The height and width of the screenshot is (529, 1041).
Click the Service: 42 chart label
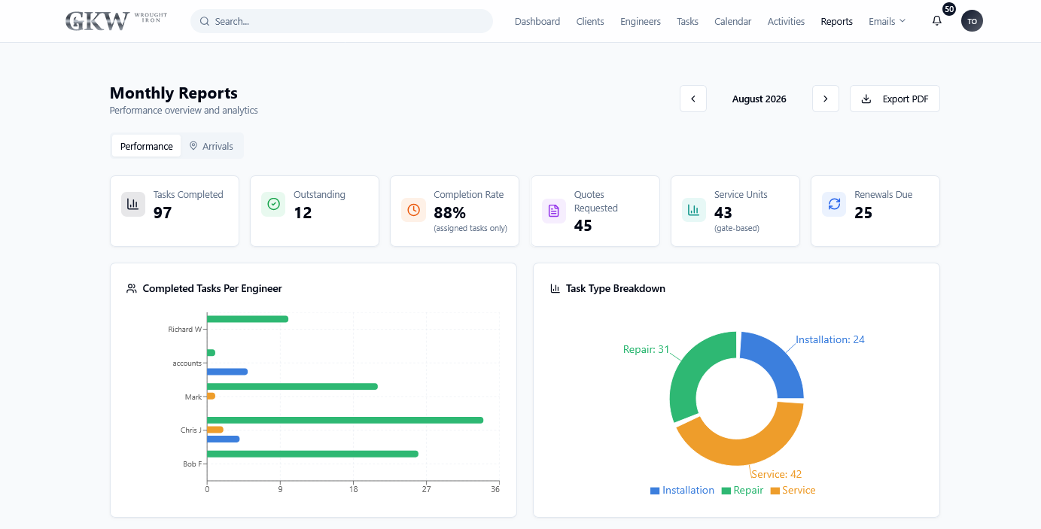(x=776, y=474)
